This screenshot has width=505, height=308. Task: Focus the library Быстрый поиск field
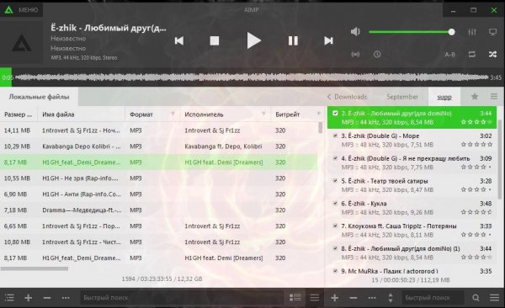tap(182, 298)
